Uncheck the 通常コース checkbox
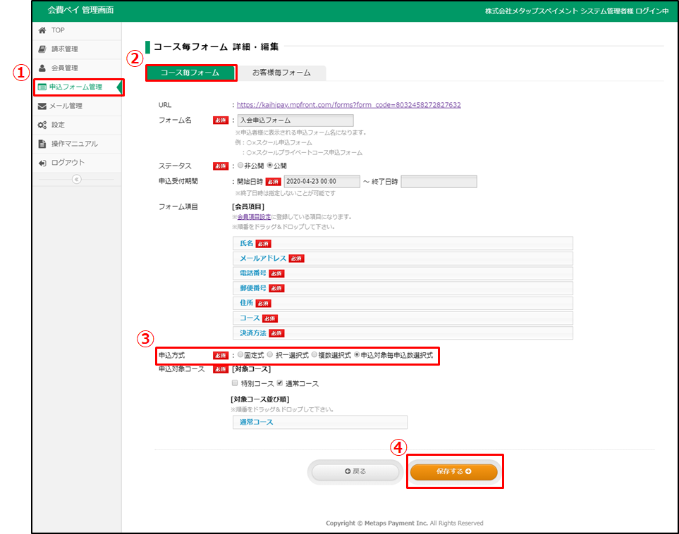The width and height of the screenshot is (679, 534). click(x=280, y=384)
